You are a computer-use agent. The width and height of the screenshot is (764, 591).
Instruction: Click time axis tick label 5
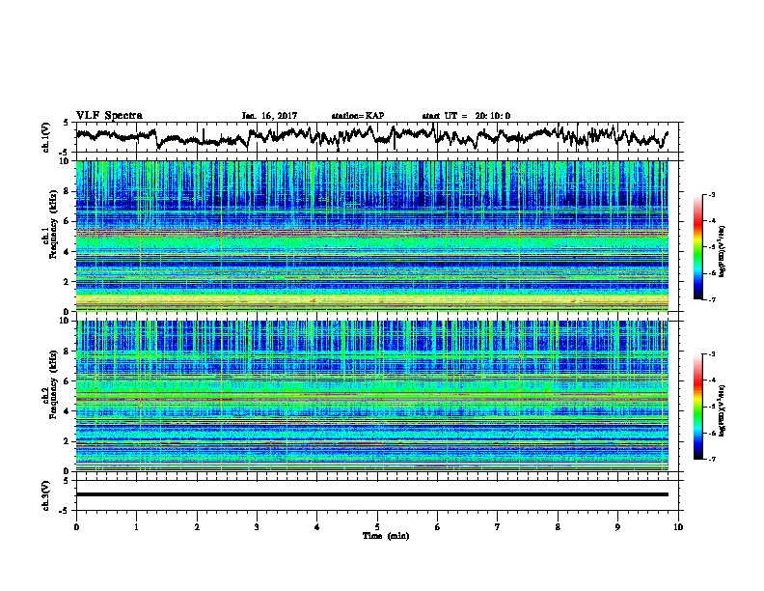point(377,527)
